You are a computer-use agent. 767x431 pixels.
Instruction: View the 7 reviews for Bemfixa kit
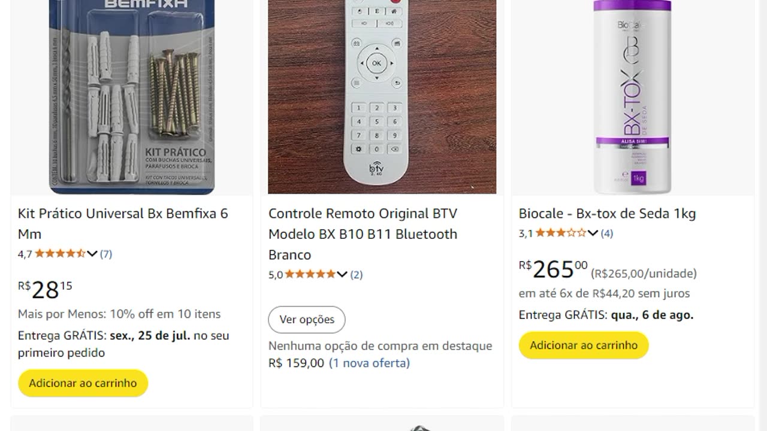106,254
